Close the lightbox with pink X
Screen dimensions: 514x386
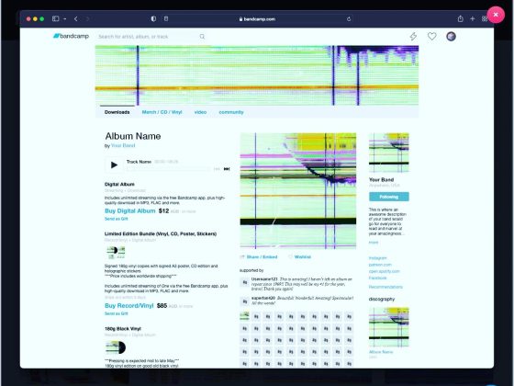point(496,15)
